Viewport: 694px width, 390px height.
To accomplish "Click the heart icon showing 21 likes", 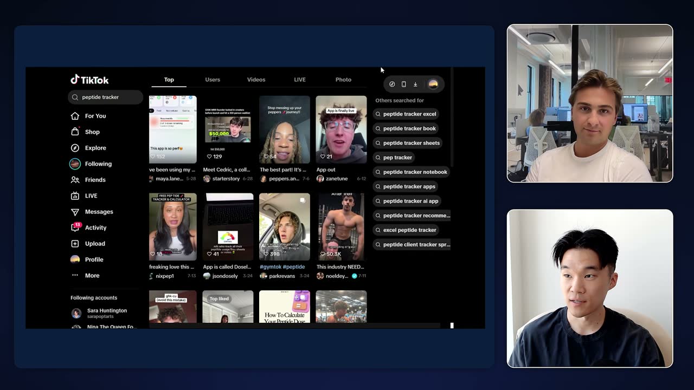I will (x=323, y=157).
